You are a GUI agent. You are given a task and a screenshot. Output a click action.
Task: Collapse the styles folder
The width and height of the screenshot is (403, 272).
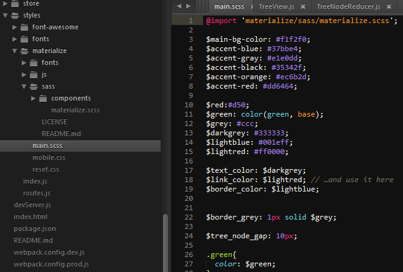click(5, 16)
